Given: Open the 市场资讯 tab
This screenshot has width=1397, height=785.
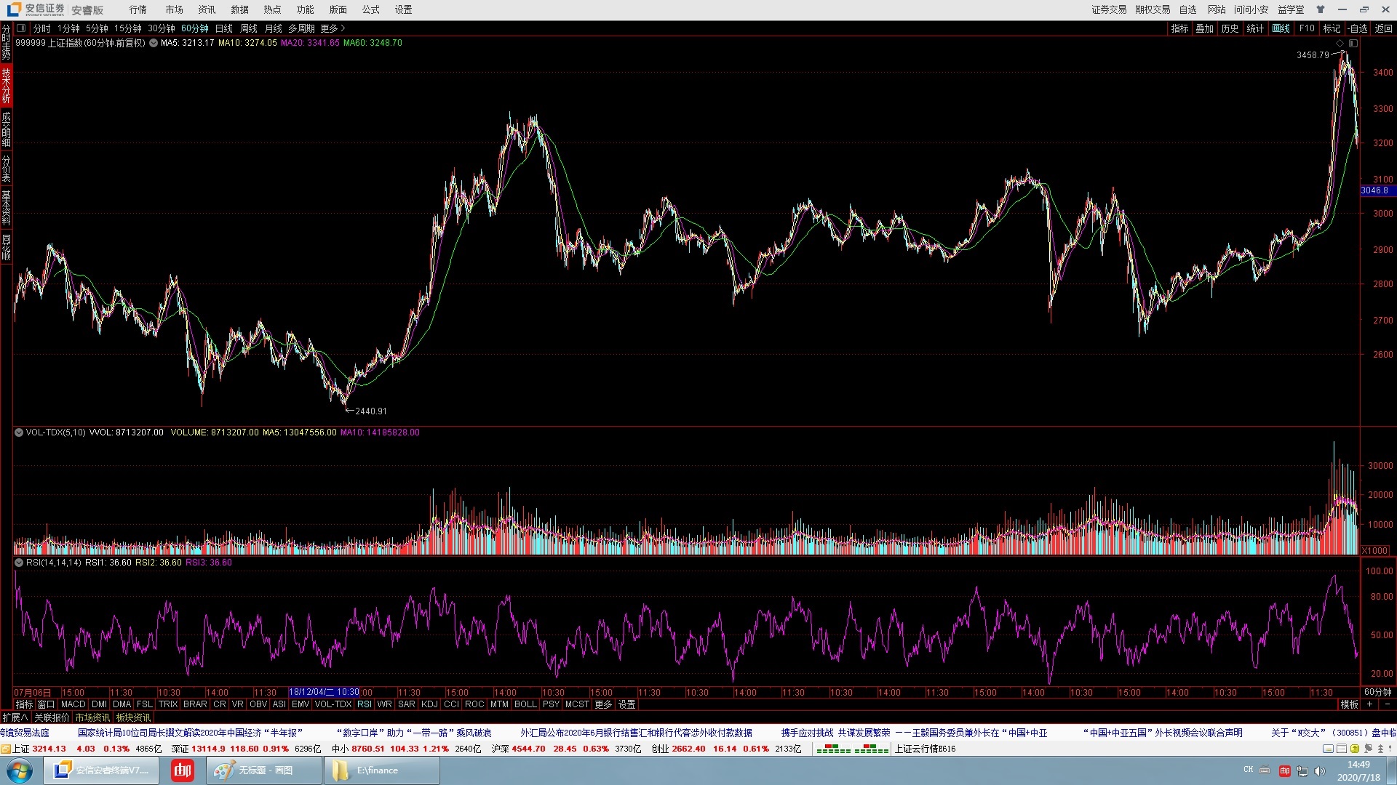Looking at the screenshot, I should pos(92,717).
